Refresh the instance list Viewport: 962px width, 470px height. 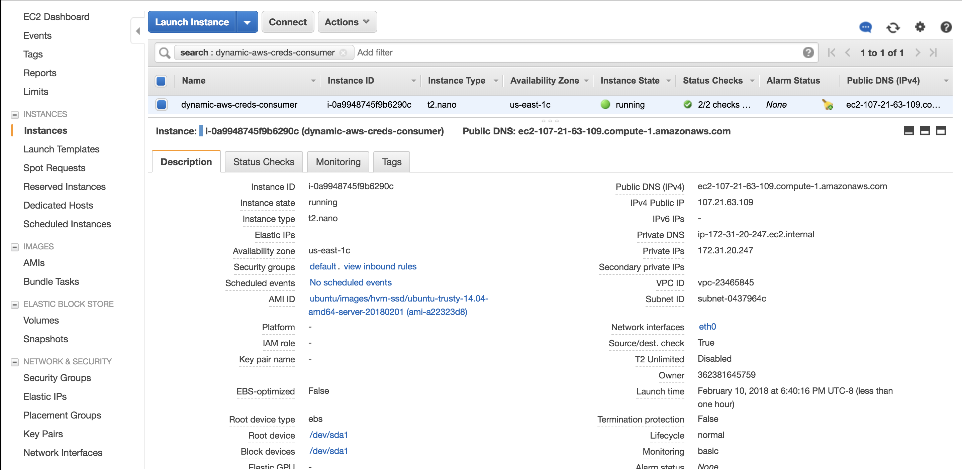pos(893,27)
